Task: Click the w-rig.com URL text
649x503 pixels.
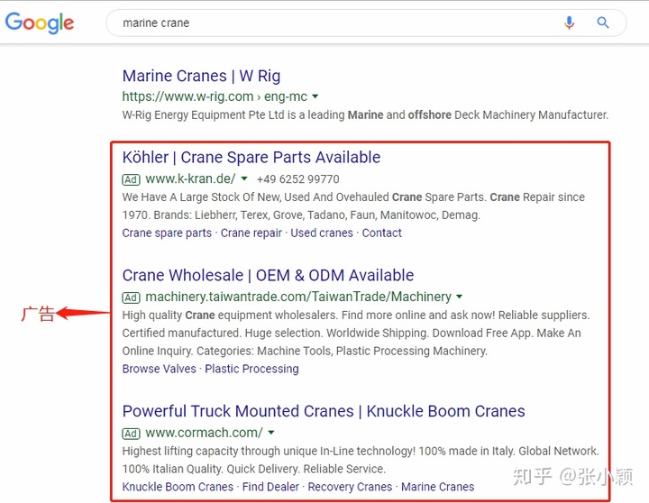Action: [215, 96]
